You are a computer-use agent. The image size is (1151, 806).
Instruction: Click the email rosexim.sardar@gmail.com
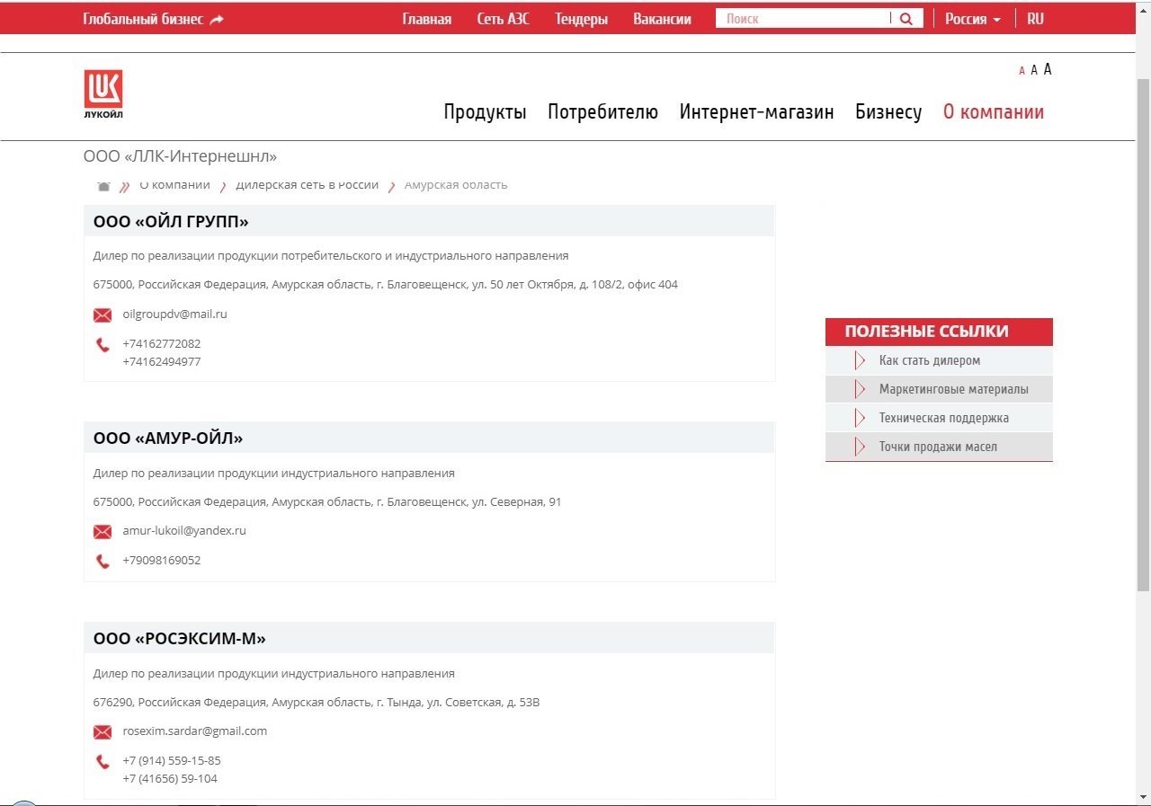(x=195, y=731)
